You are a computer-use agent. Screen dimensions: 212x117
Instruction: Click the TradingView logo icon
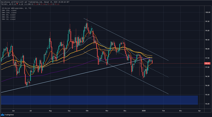pyautogui.click(x=2, y=115)
